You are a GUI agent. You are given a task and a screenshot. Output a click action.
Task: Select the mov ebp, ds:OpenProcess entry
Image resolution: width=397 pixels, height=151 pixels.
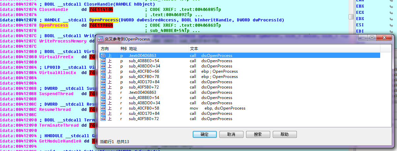click(217, 108)
